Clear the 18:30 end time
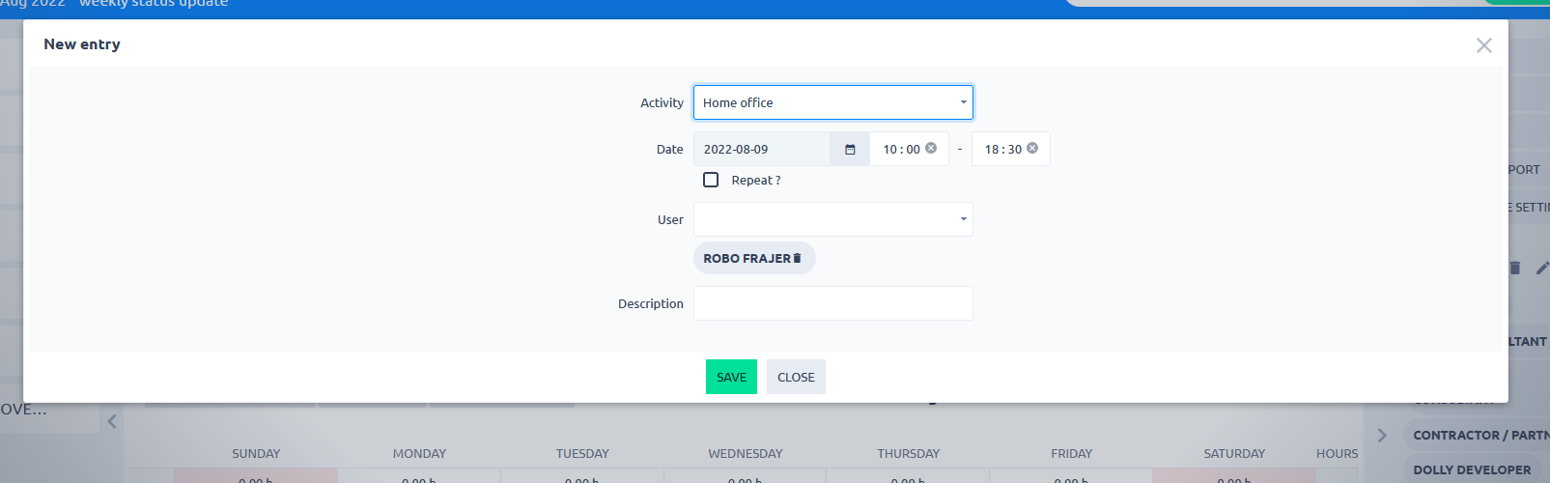1550x483 pixels. pyautogui.click(x=1032, y=149)
